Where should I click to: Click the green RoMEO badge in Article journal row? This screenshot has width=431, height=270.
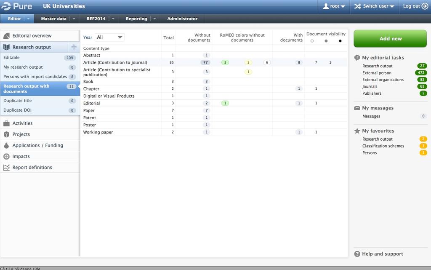[225, 62]
